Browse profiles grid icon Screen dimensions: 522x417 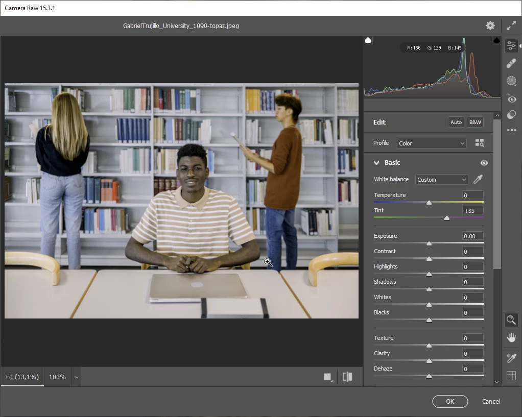tap(480, 143)
